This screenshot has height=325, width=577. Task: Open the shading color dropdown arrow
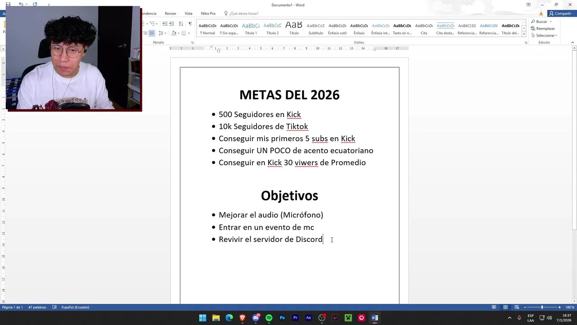179,33
